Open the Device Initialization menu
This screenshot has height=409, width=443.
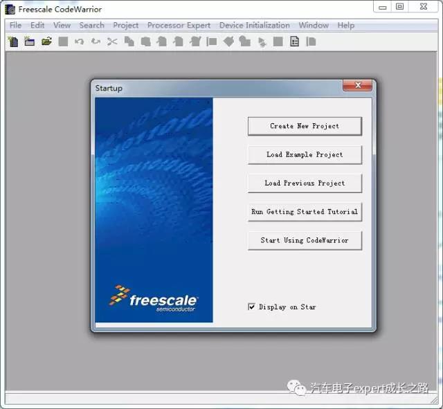tap(254, 25)
